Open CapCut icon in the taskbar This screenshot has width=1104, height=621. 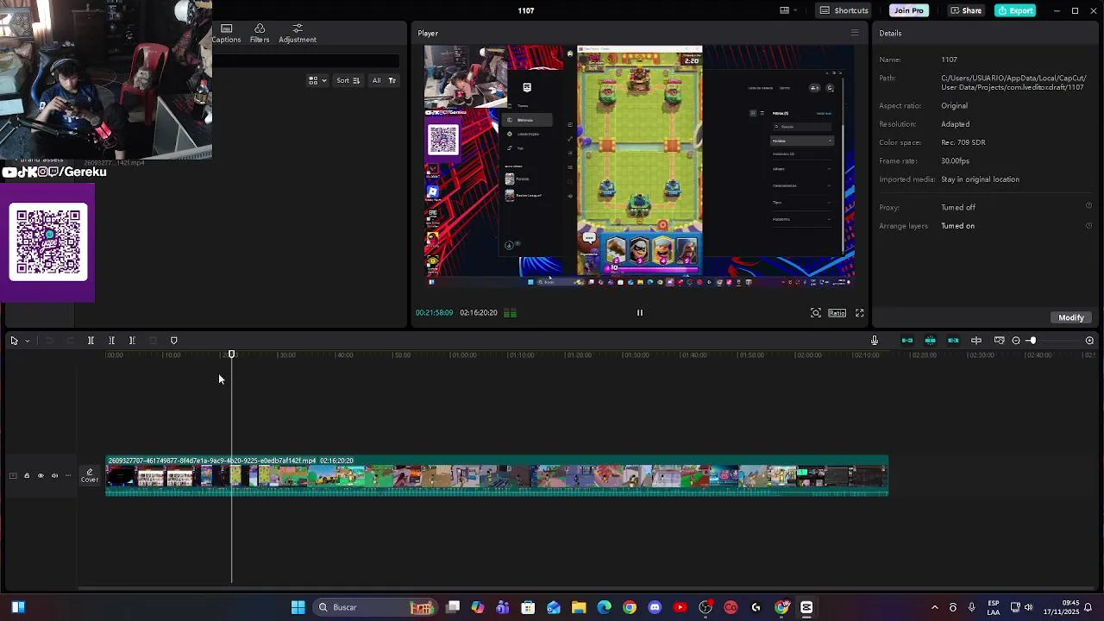(x=806, y=607)
